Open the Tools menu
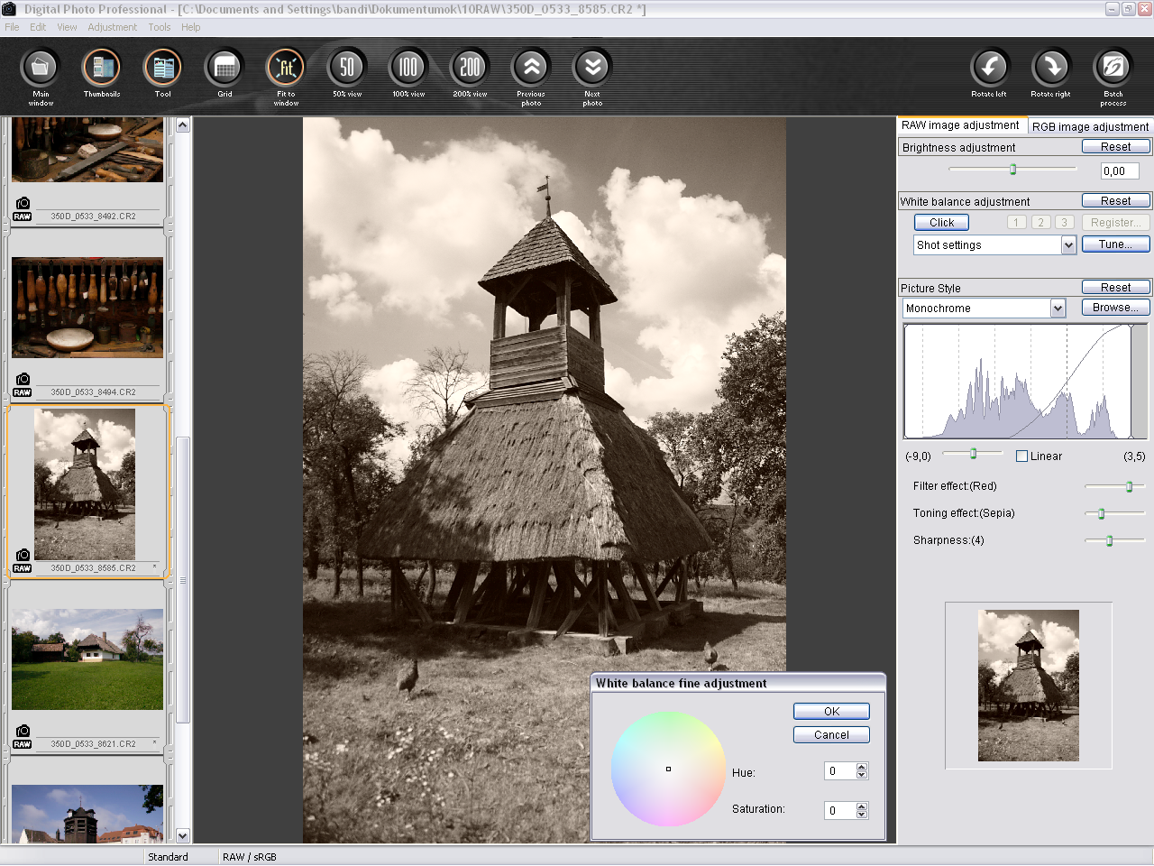1154x866 pixels. [160, 27]
